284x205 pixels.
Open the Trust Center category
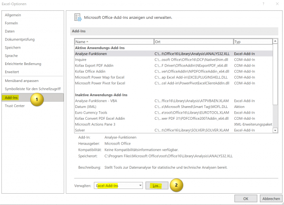pyautogui.click(x=15, y=106)
